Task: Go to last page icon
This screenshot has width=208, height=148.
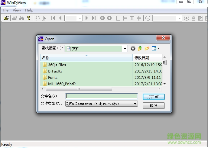Action: pyautogui.click(x=94, y=18)
